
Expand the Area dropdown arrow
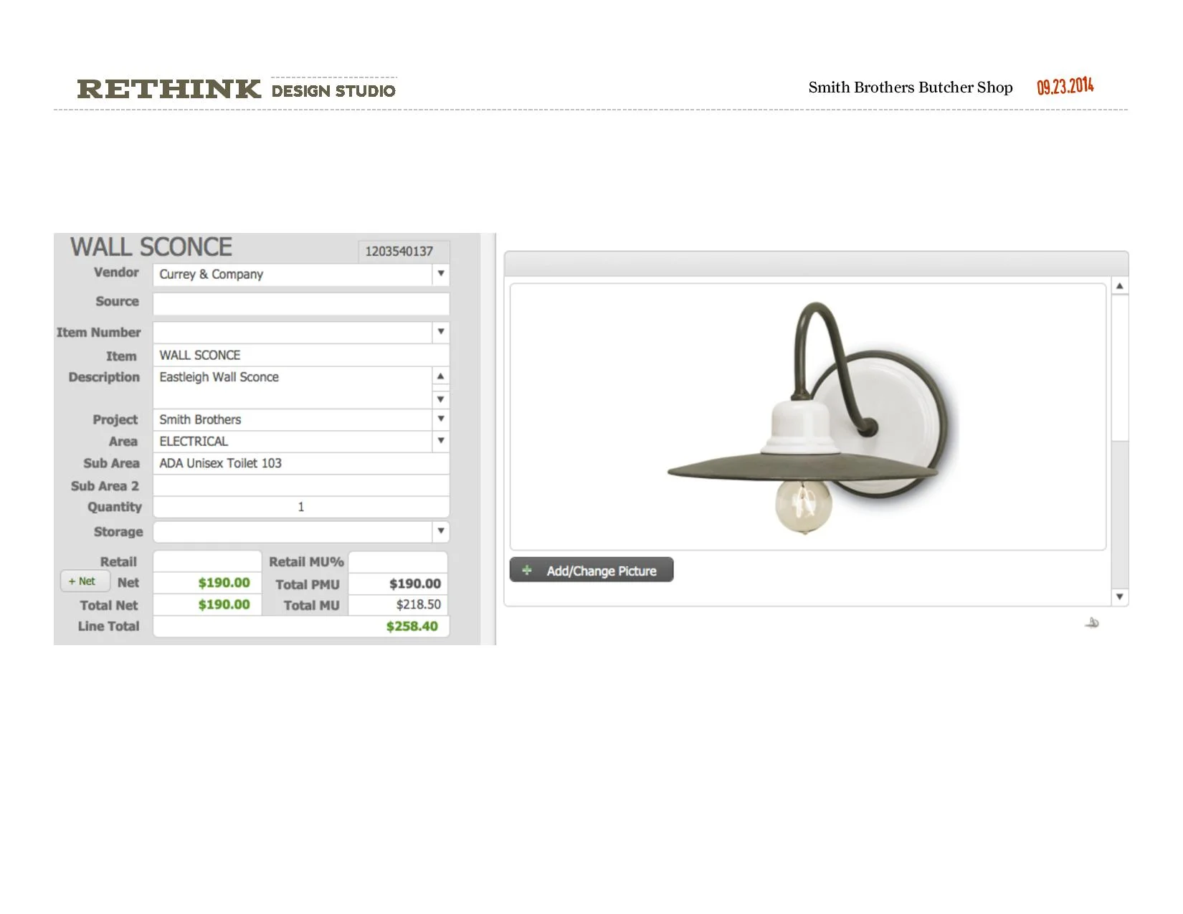[441, 441]
